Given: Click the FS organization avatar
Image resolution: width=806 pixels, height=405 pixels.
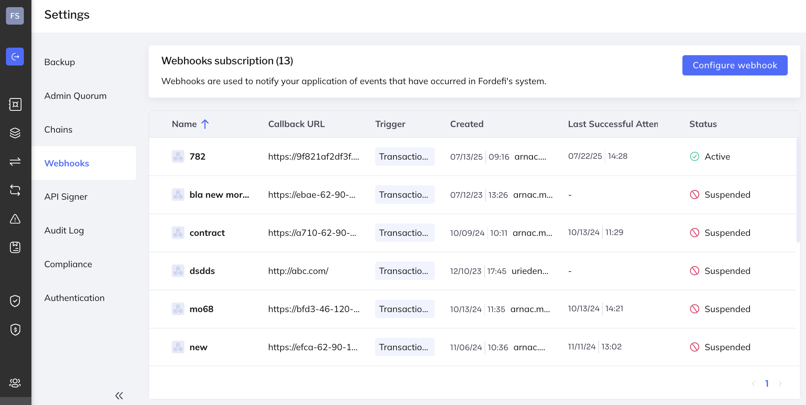Looking at the screenshot, I should click(x=15, y=16).
